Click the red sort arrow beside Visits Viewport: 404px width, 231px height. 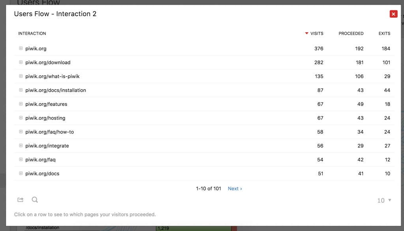click(307, 33)
